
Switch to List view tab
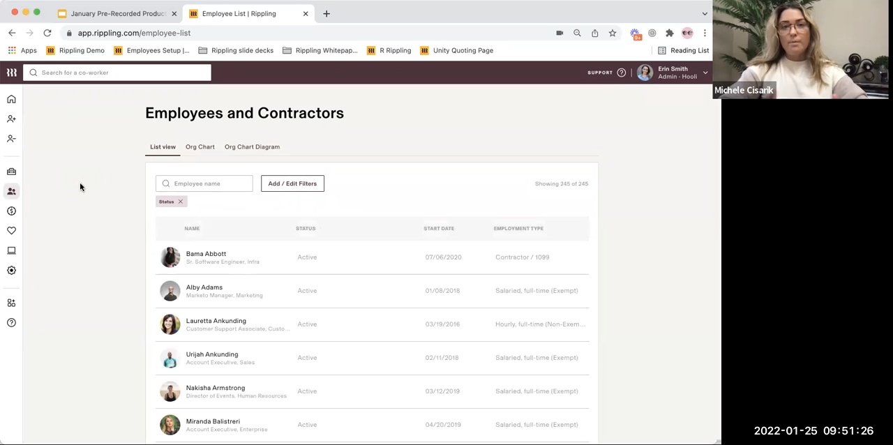pyautogui.click(x=163, y=146)
